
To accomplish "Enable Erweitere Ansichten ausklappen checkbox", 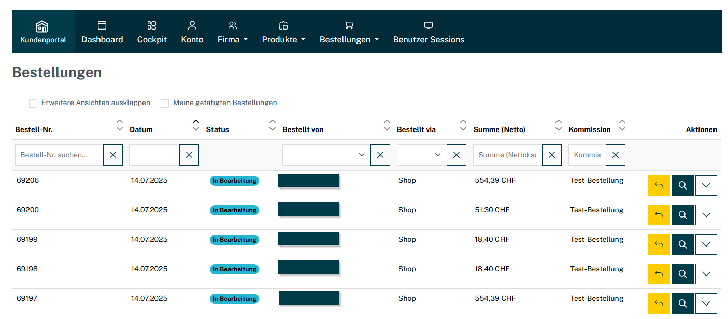I will pyautogui.click(x=33, y=104).
